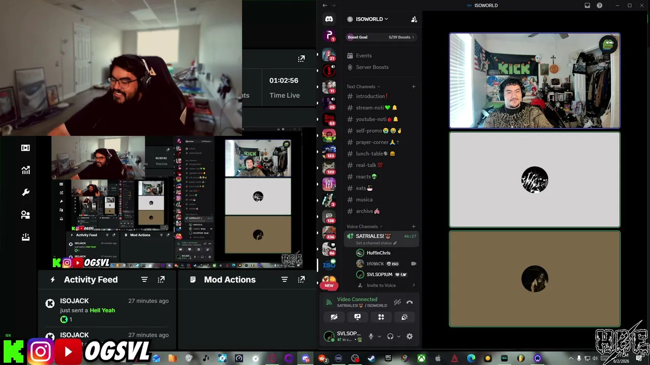650x365 pixels.
Task: Go forward in Discord navigation
Action: point(334,6)
